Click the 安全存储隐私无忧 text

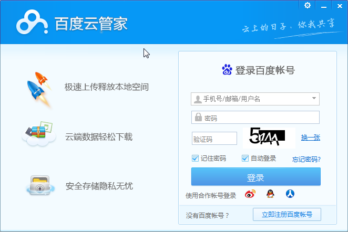click(x=99, y=186)
